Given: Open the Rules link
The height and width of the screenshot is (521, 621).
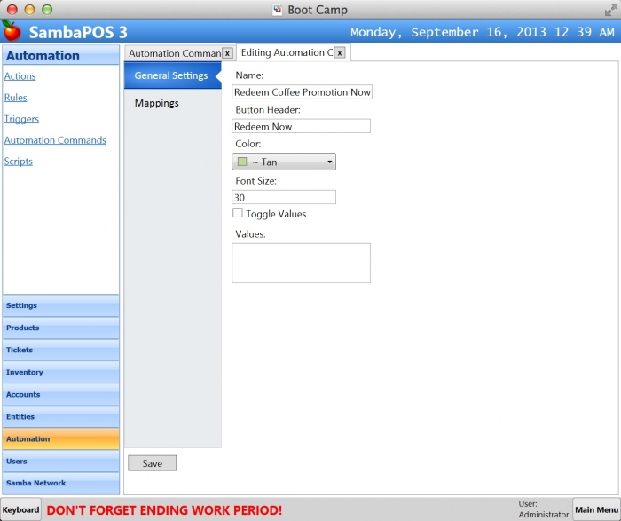Looking at the screenshot, I should [x=15, y=98].
